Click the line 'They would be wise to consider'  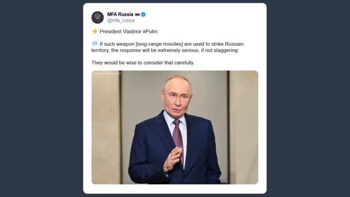(143, 63)
